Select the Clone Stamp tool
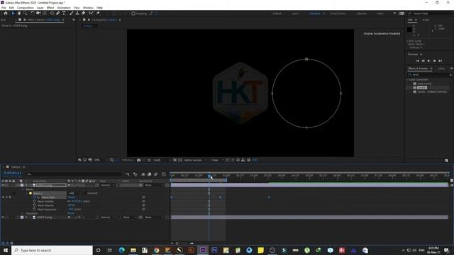454x255 pixels. (77, 13)
